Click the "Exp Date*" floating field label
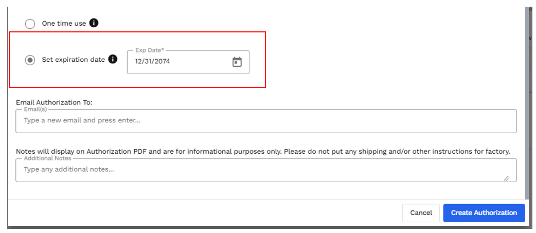 point(150,50)
